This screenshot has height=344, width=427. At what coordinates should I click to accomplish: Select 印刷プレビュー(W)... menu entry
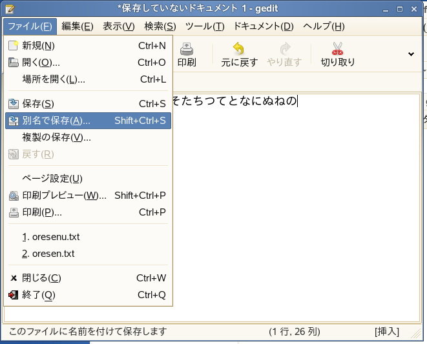[x=88, y=196]
